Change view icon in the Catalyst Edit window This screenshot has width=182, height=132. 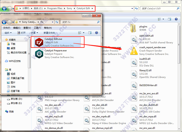tap(159, 19)
